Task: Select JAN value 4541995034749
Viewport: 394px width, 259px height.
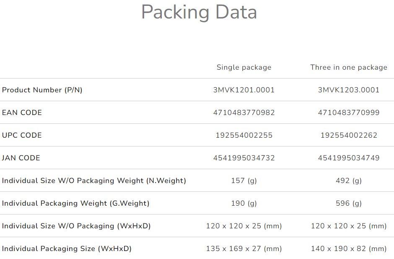Action: pyautogui.click(x=349, y=158)
